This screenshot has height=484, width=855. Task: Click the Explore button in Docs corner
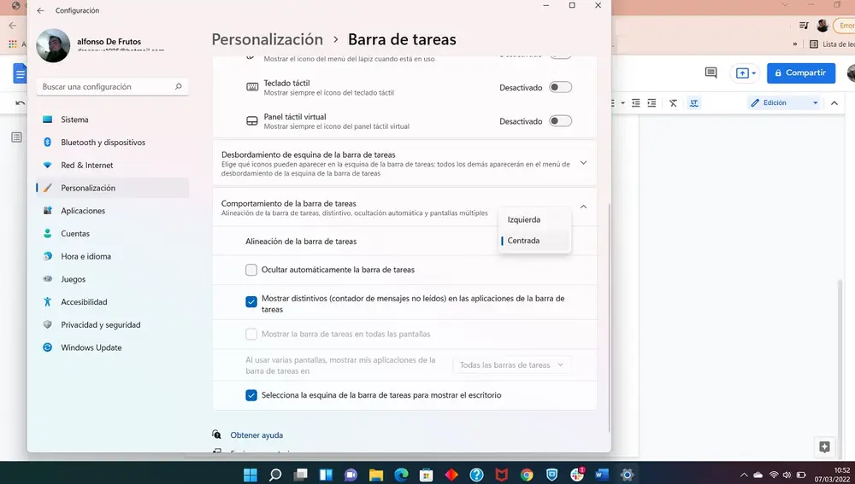(824, 447)
